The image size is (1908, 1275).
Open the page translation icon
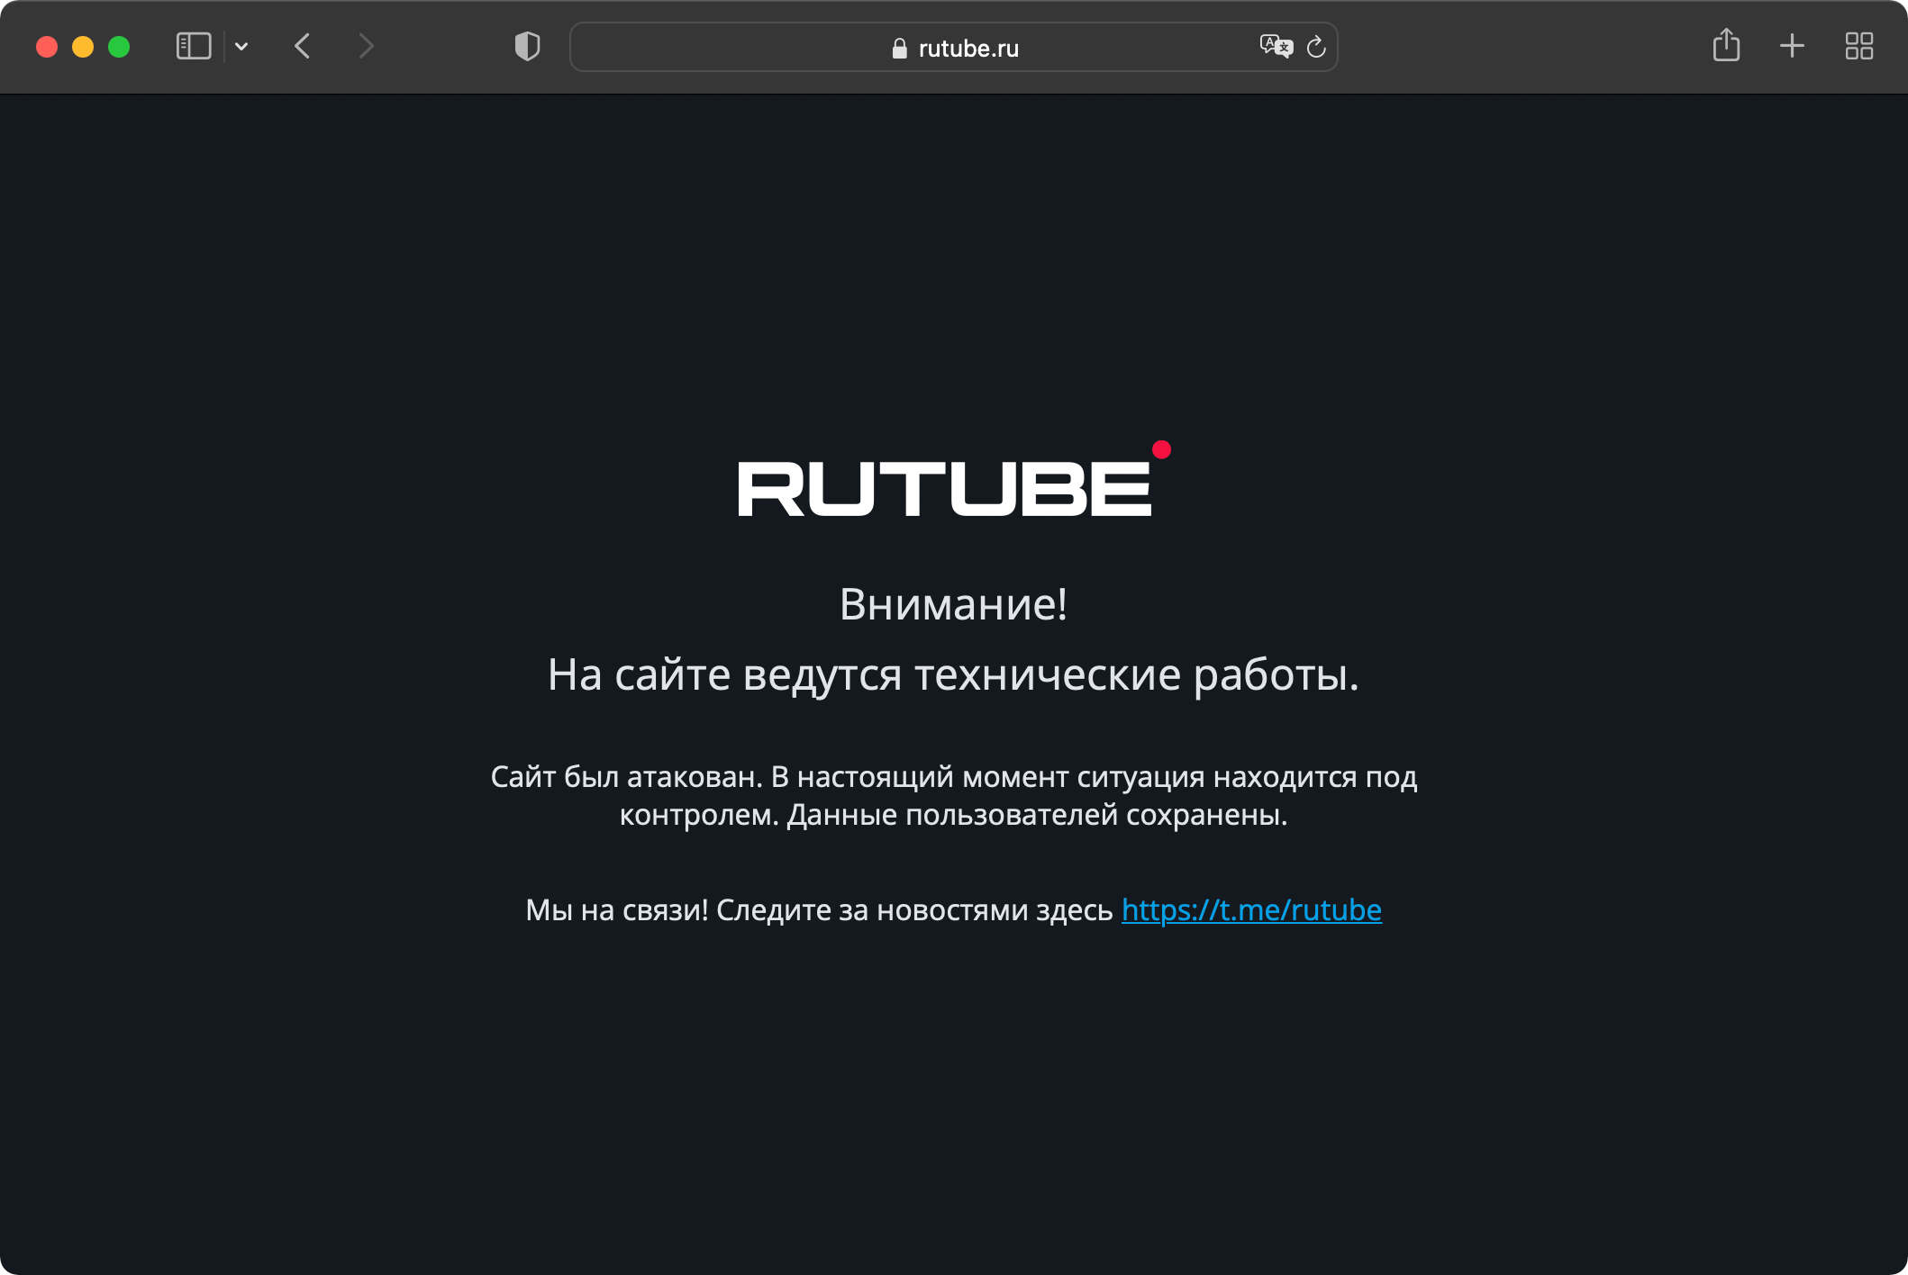[1275, 46]
